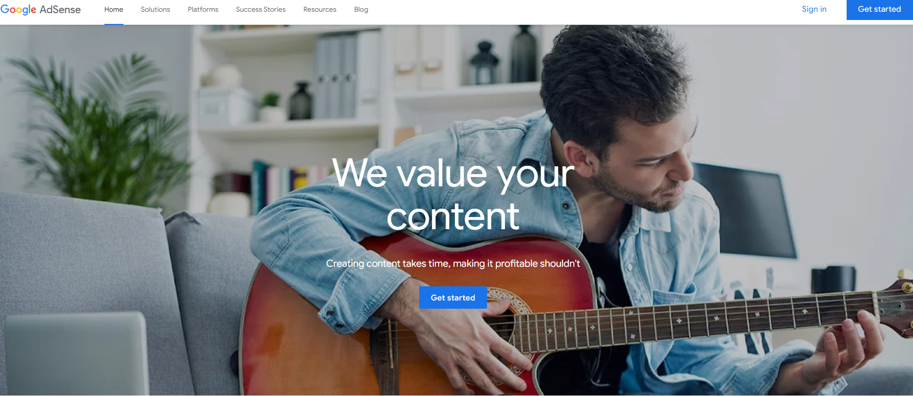Click the Sign in link
This screenshot has height=396, width=913.
[x=814, y=9]
